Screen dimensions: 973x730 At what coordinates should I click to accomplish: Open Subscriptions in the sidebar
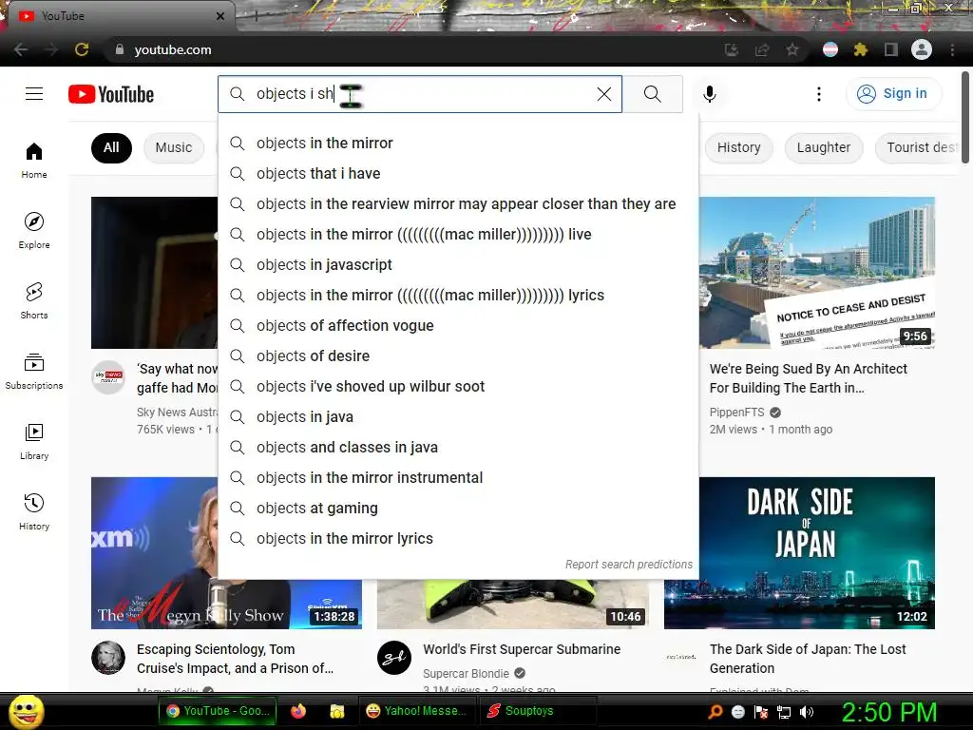[34, 371]
